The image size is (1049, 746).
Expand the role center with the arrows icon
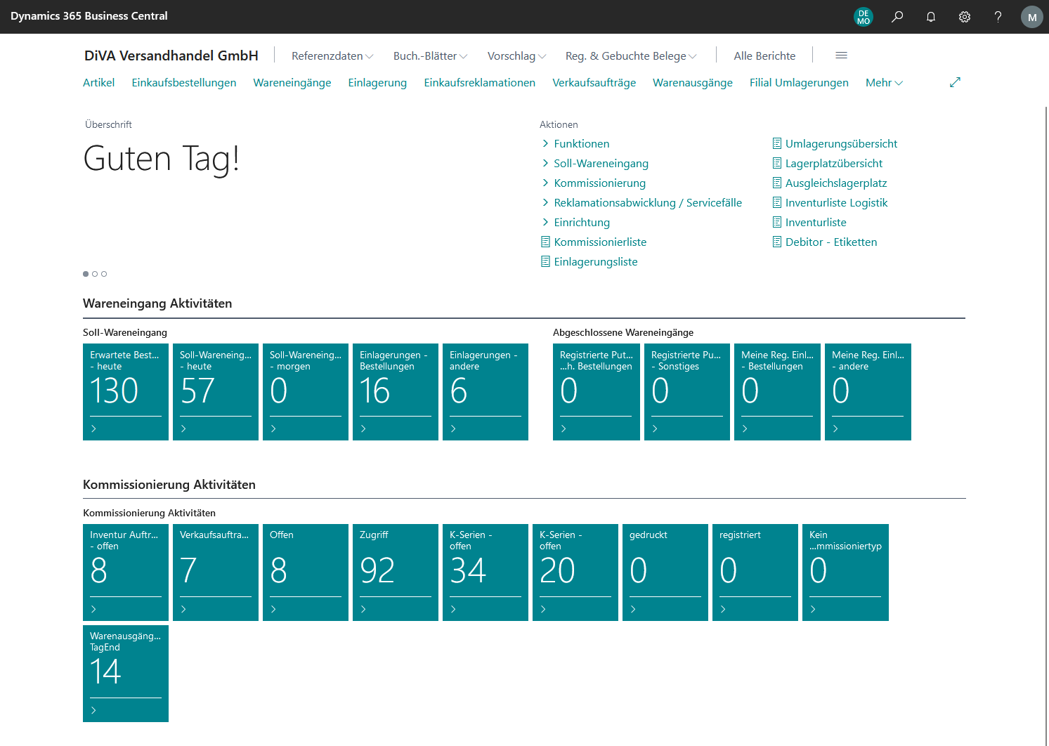pos(955,82)
